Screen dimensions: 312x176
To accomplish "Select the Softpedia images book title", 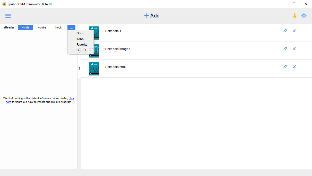I will tap(118, 49).
